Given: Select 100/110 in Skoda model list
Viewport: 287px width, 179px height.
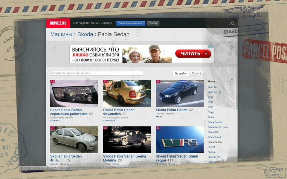Looking at the screenshot, I should pos(212,87).
